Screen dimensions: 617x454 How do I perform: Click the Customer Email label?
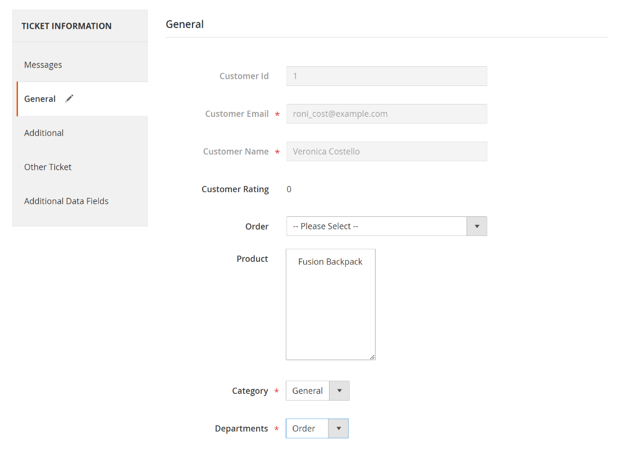tap(237, 114)
